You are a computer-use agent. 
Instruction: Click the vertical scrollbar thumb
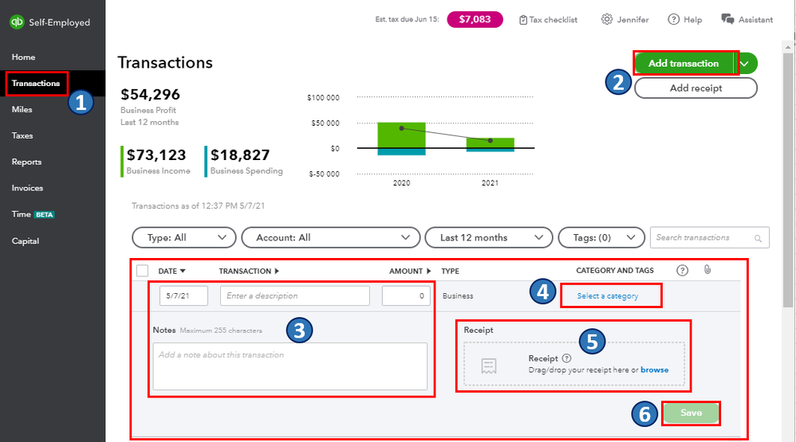(x=787, y=180)
